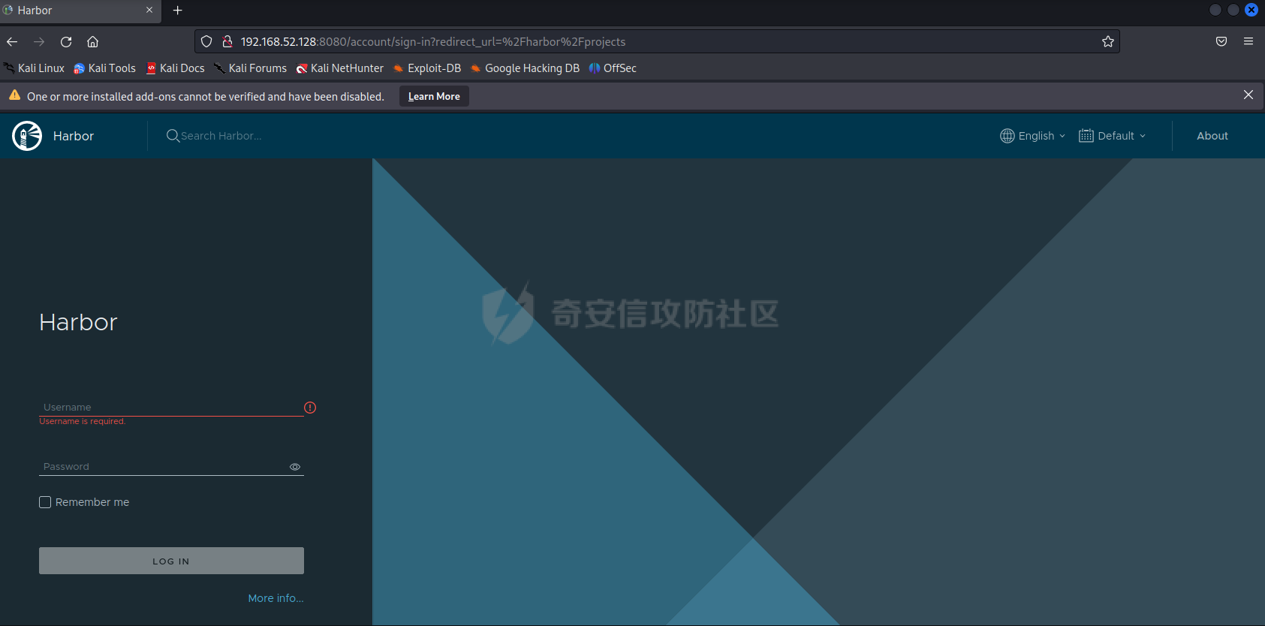Screen dimensions: 1265x626
Task: Click the insecure connection padlock icon
Action: (227, 41)
